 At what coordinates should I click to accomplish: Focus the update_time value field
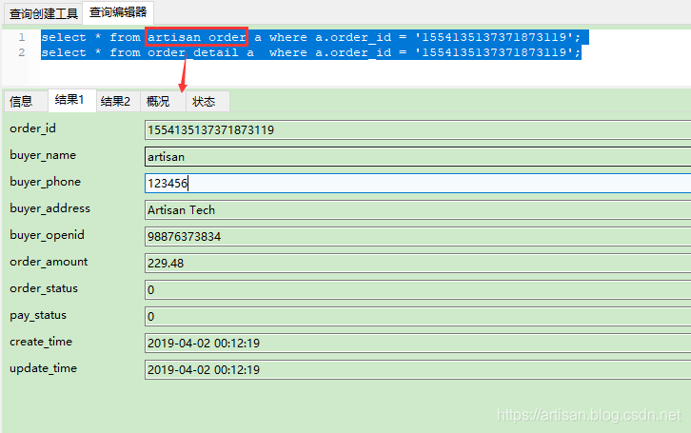(x=417, y=369)
